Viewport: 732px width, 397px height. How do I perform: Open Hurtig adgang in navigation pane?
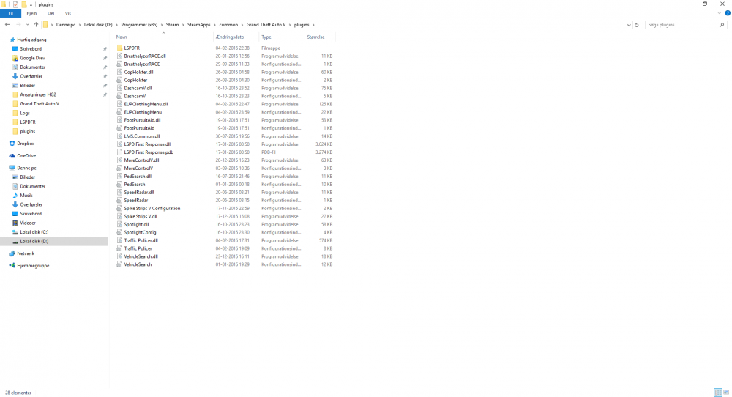click(x=31, y=40)
